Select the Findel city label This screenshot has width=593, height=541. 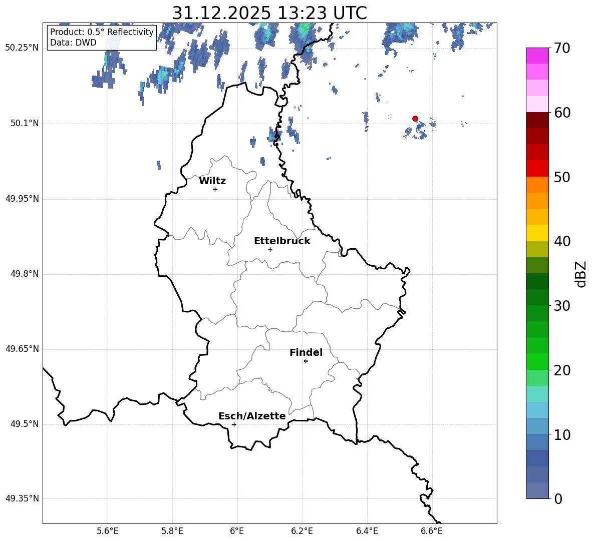pos(306,353)
